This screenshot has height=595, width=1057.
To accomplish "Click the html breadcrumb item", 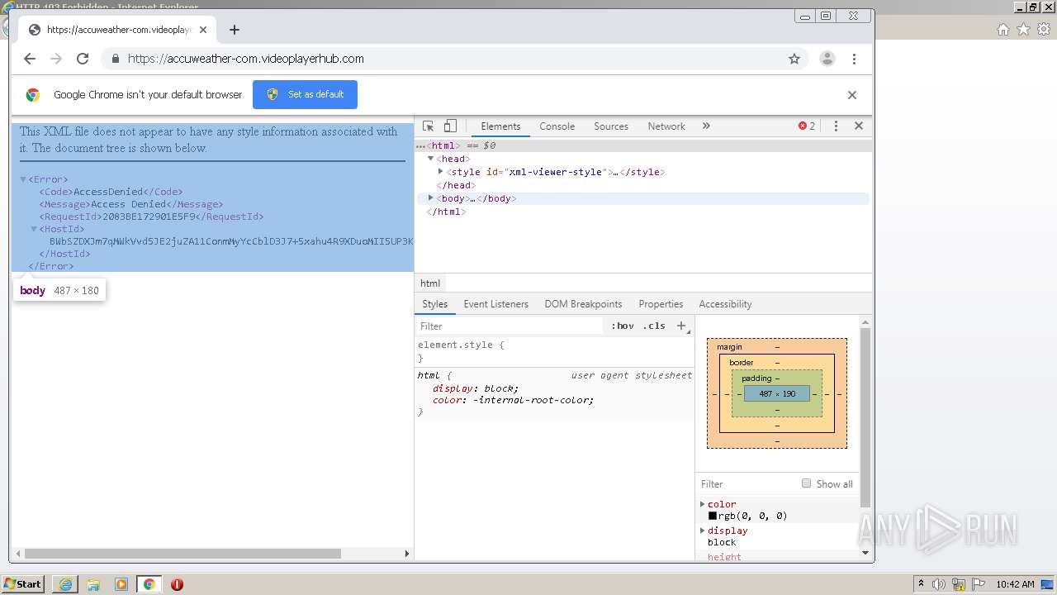I will (430, 283).
